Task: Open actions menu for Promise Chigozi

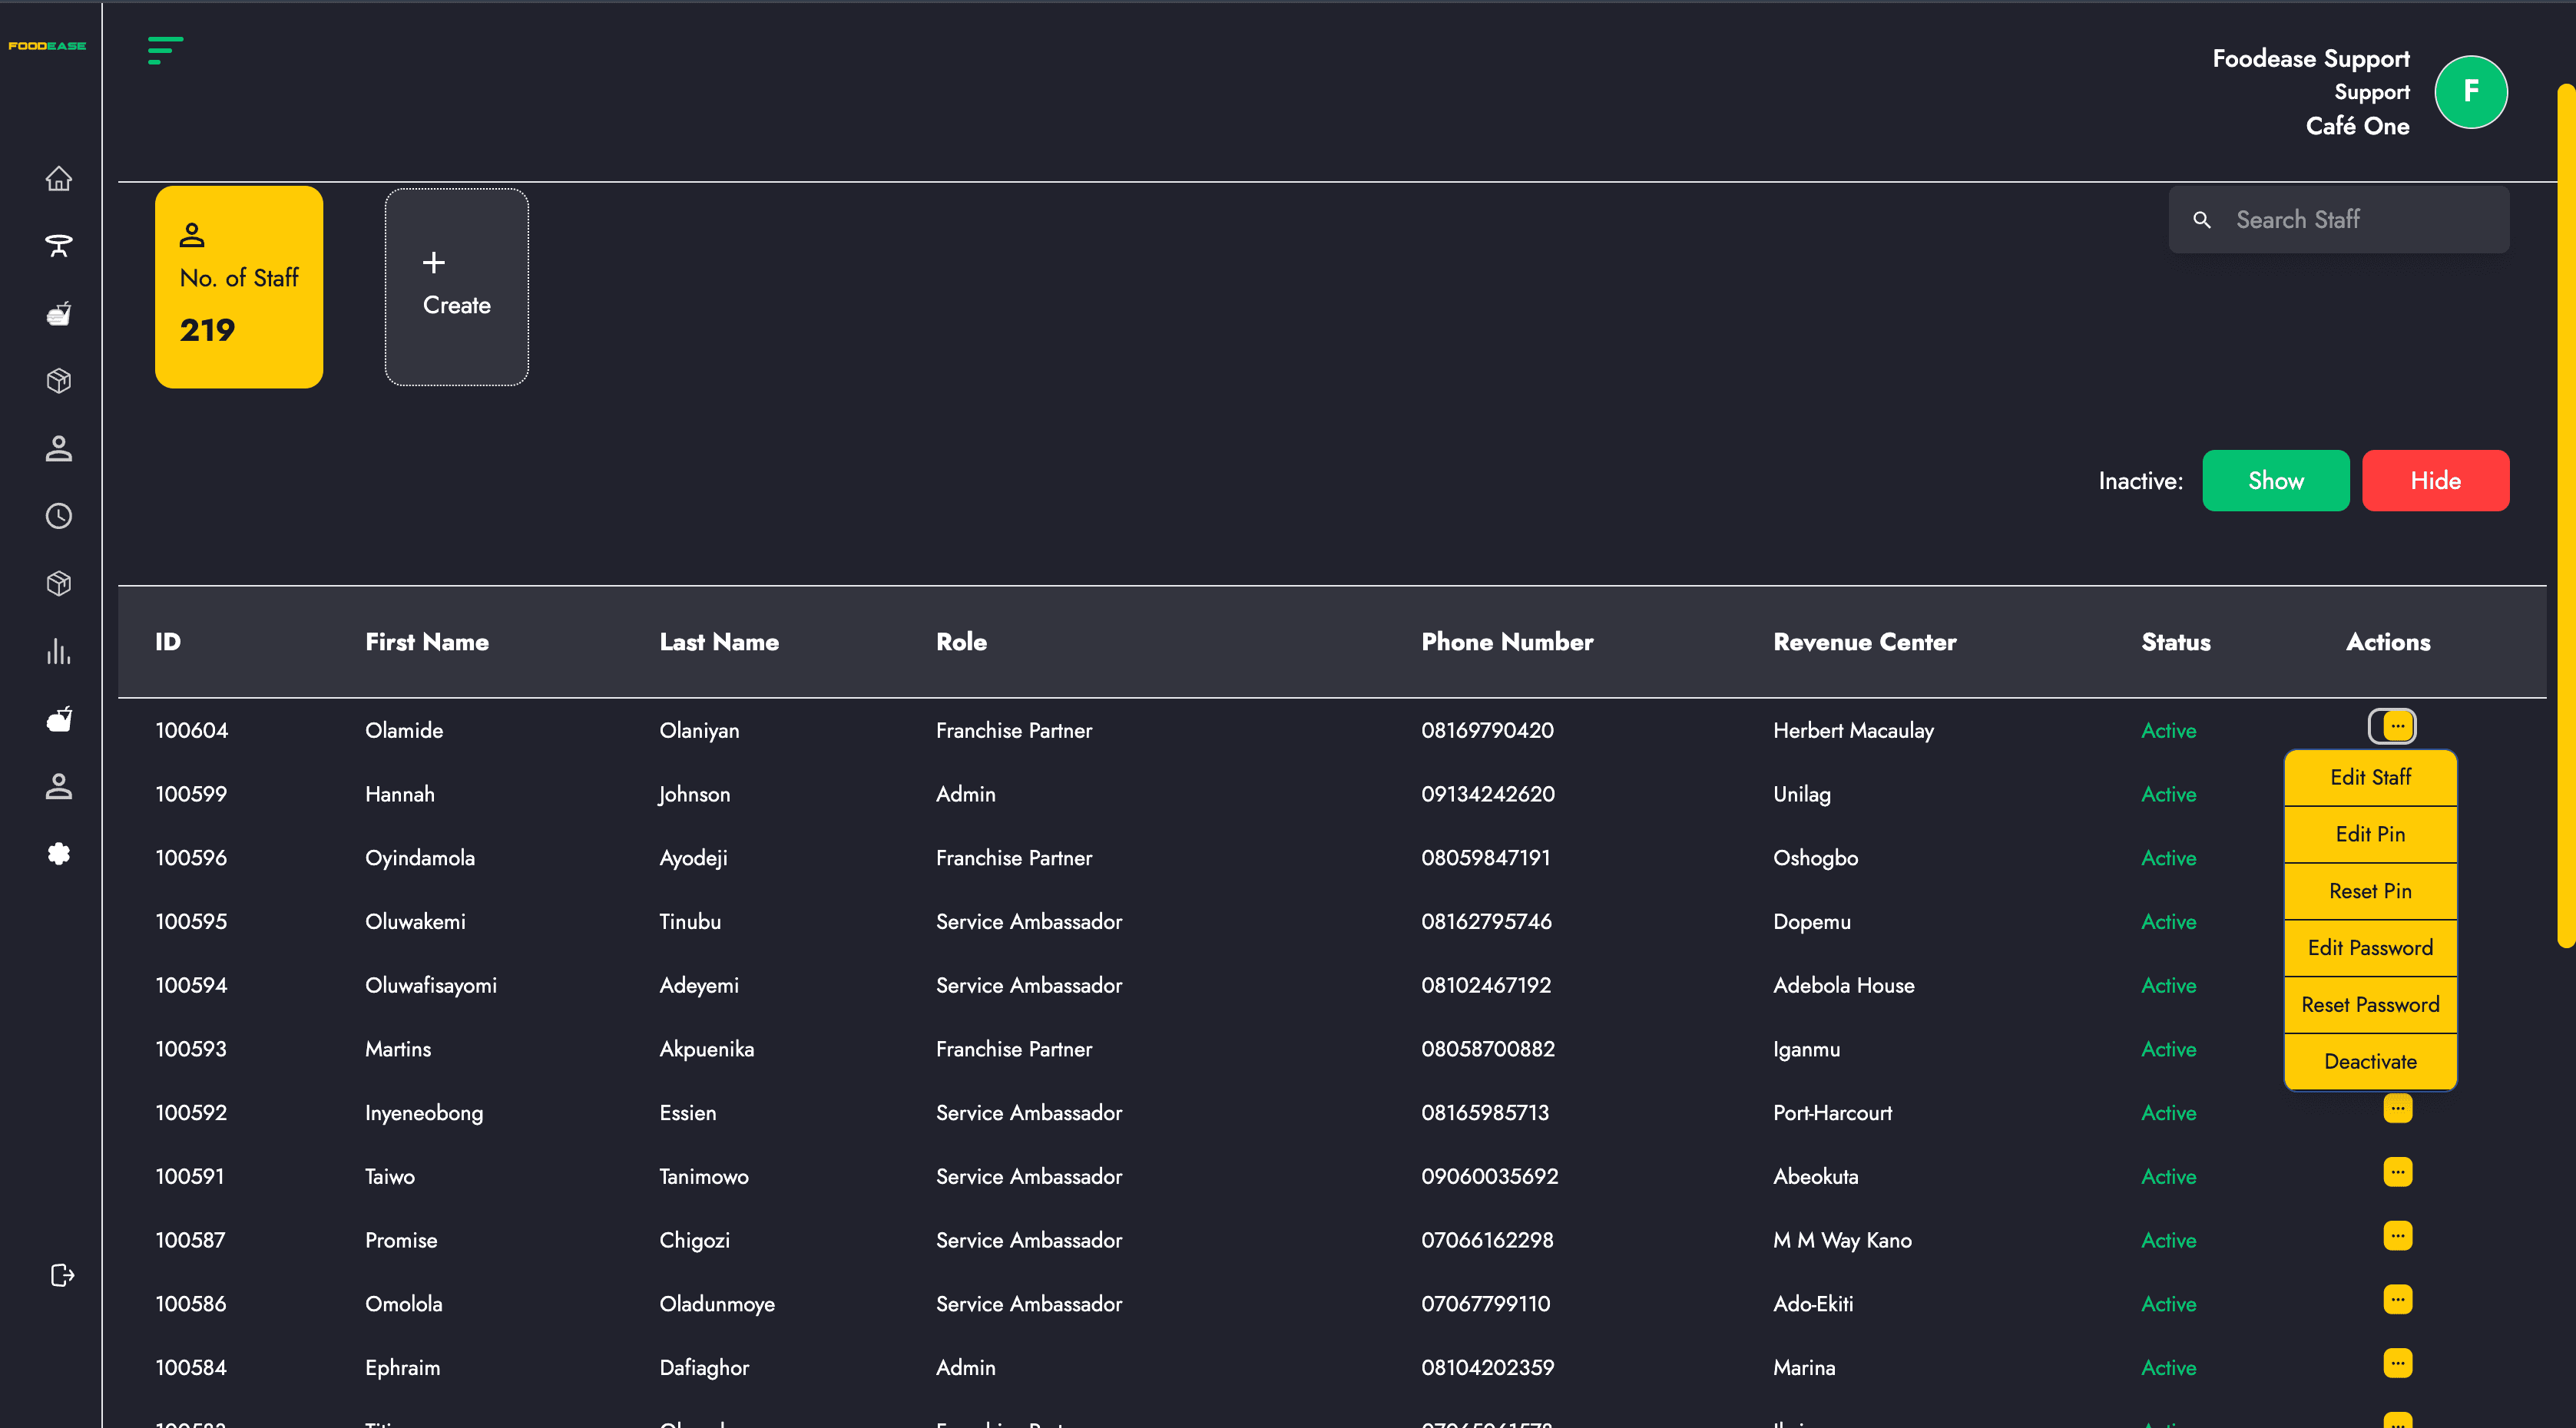Action: 2398,1236
